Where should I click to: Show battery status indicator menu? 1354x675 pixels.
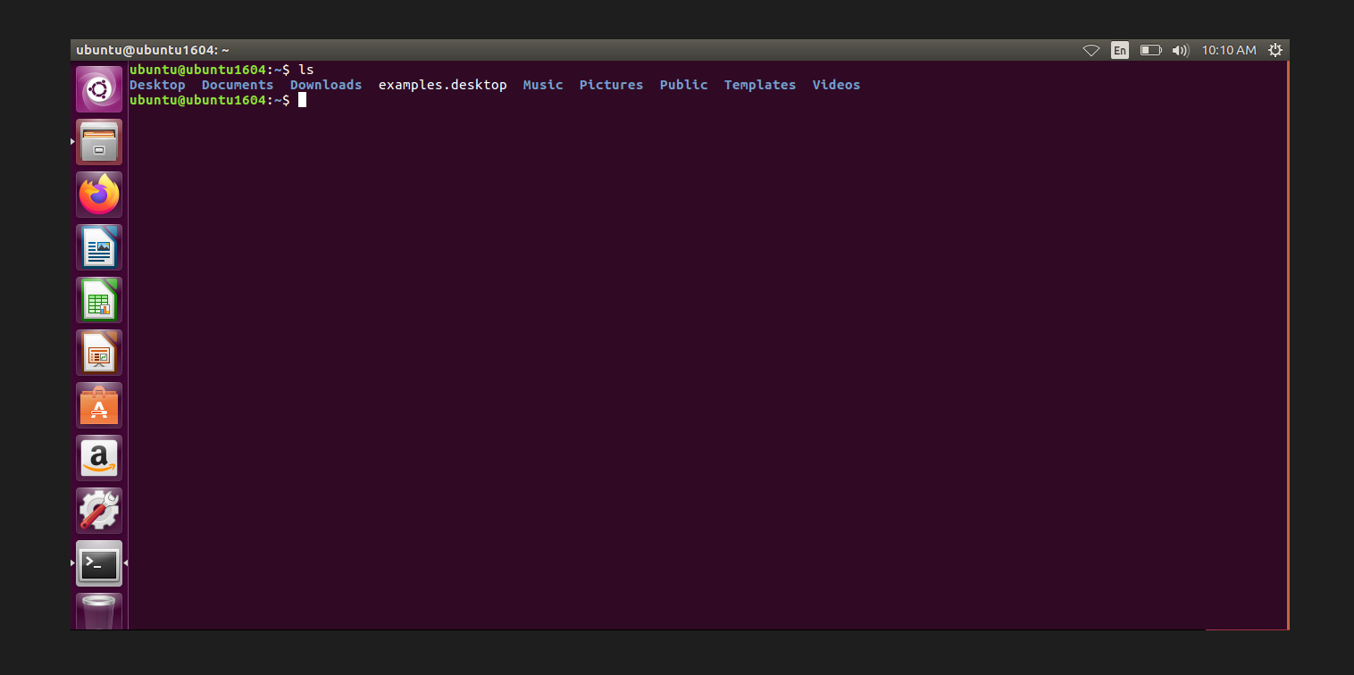coord(1150,51)
